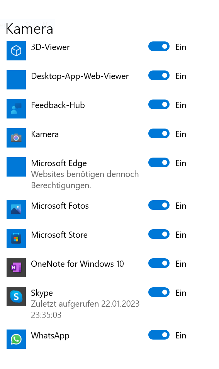219x369 pixels.
Task: Click the OneNote purple app icon
Action: (x=16, y=267)
